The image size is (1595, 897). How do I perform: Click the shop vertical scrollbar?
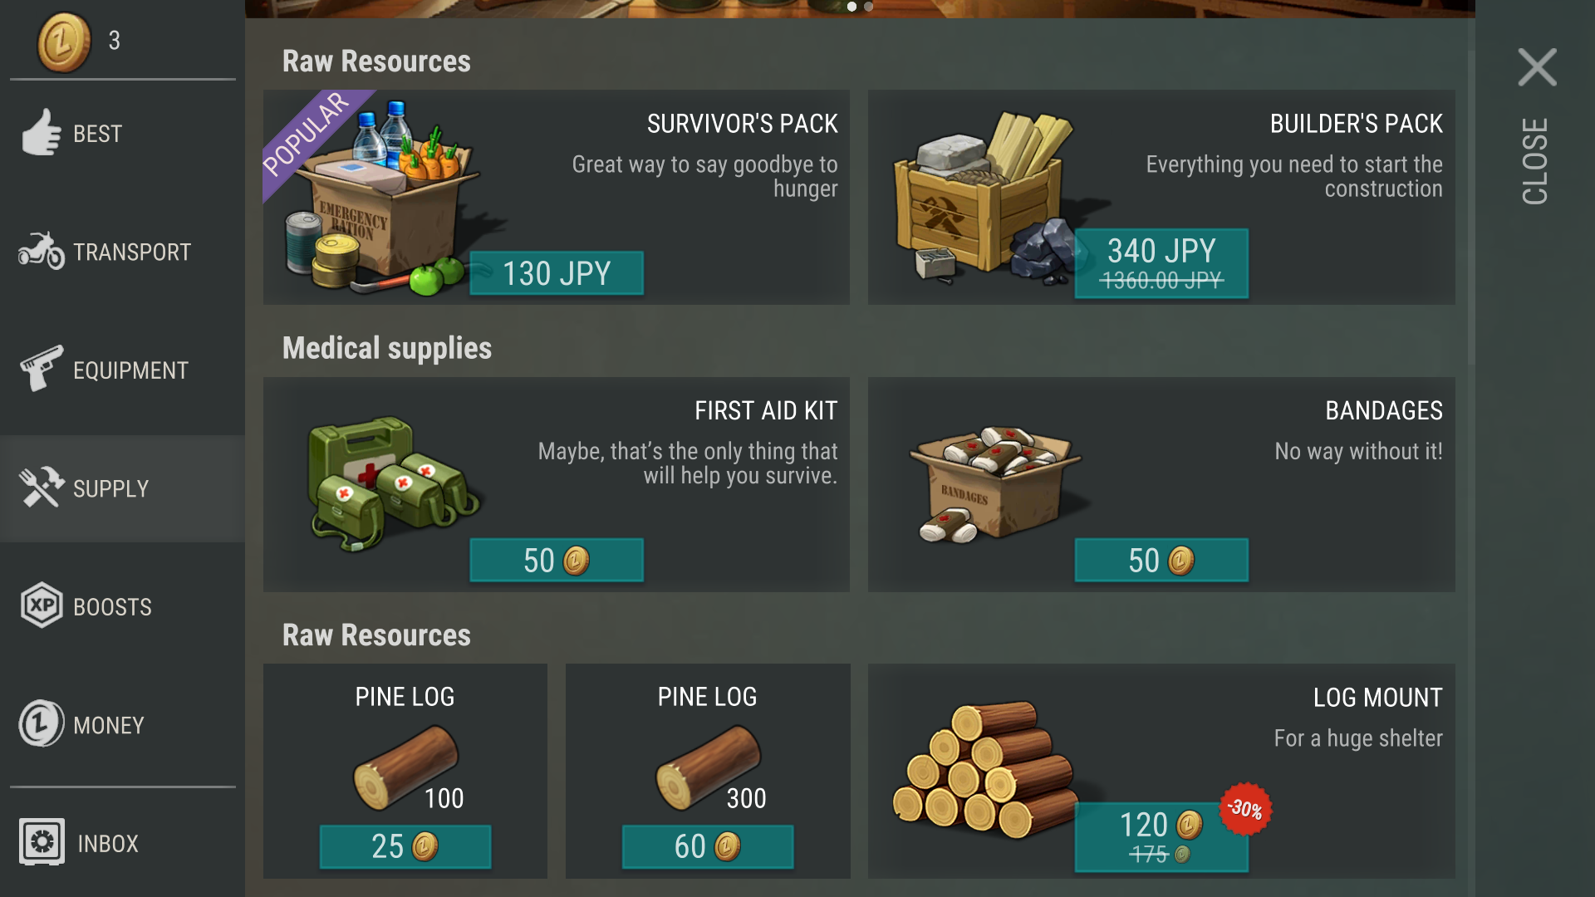tap(1471, 208)
